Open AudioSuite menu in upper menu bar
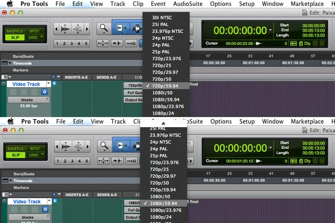 (188, 4)
